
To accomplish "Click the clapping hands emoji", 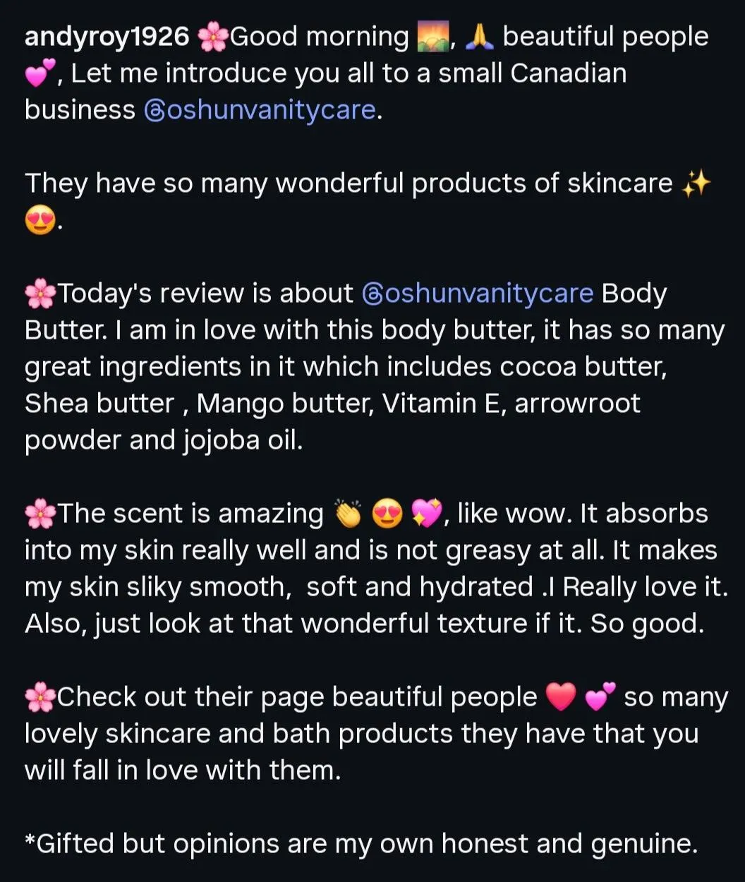I will coord(348,514).
